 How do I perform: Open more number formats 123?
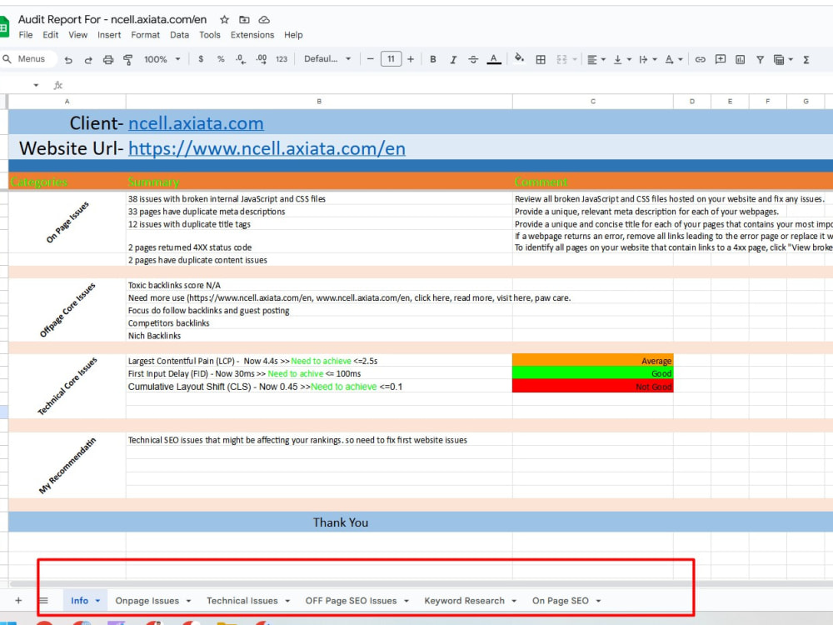click(x=282, y=59)
